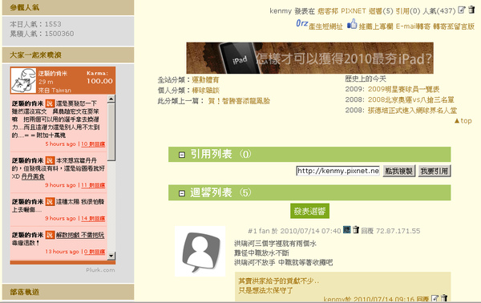Click the delete article trash icon beside 人氣(437)
Image resolution: width=481 pixels, height=303 pixels.
tap(471, 10)
